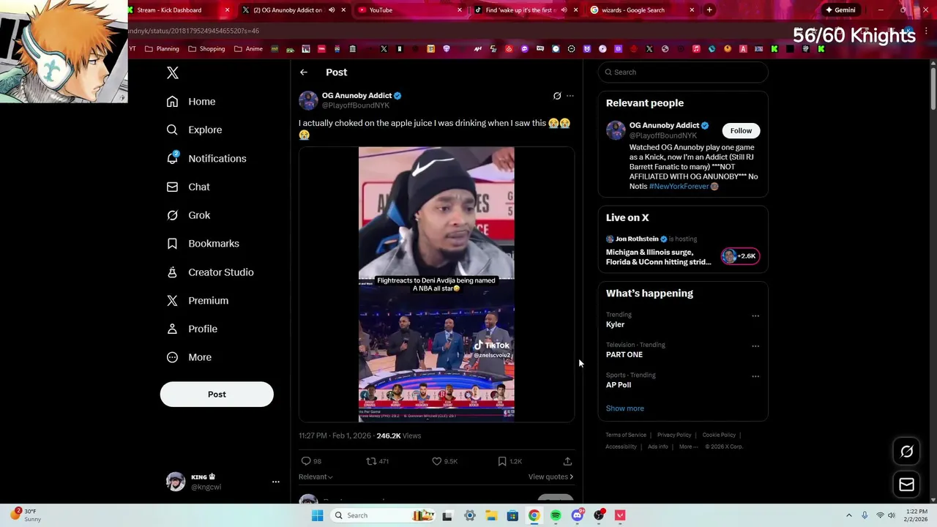The width and height of the screenshot is (937, 527).
Task: Expand the Relevant replies sort dropdown
Action: (316, 477)
